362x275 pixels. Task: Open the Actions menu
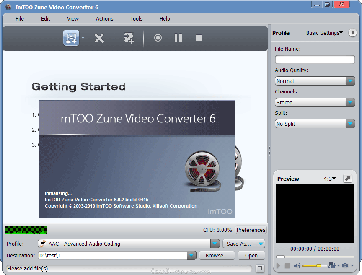pos(105,19)
